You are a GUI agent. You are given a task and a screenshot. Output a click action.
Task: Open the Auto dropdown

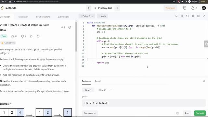[102, 16]
